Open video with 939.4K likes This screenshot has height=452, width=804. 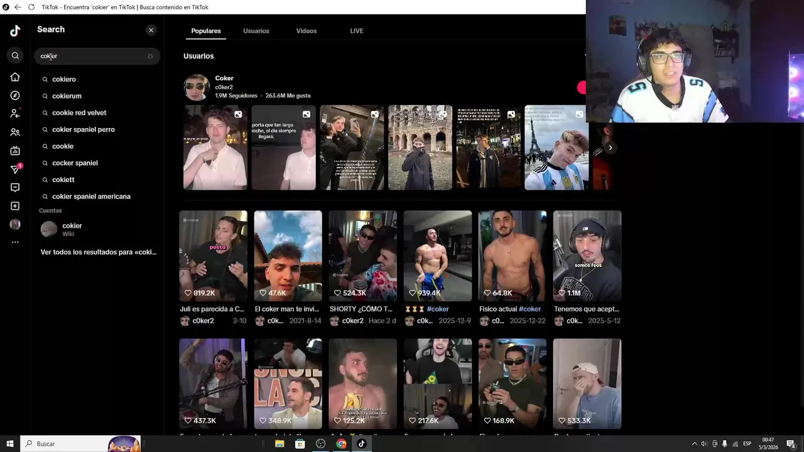pyautogui.click(x=438, y=256)
